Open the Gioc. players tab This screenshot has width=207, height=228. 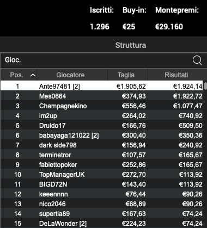[13, 60]
